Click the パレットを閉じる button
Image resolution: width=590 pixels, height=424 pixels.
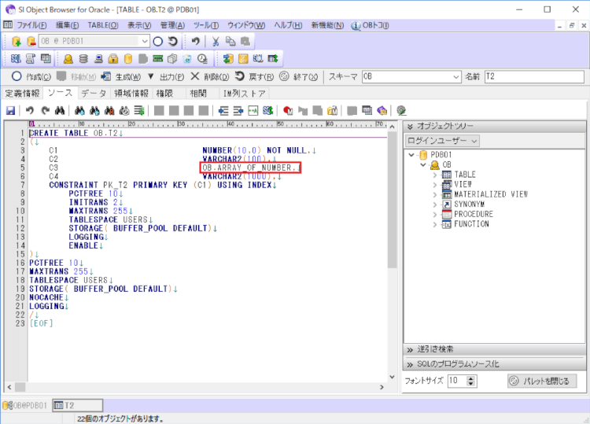click(x=542, y=381)
